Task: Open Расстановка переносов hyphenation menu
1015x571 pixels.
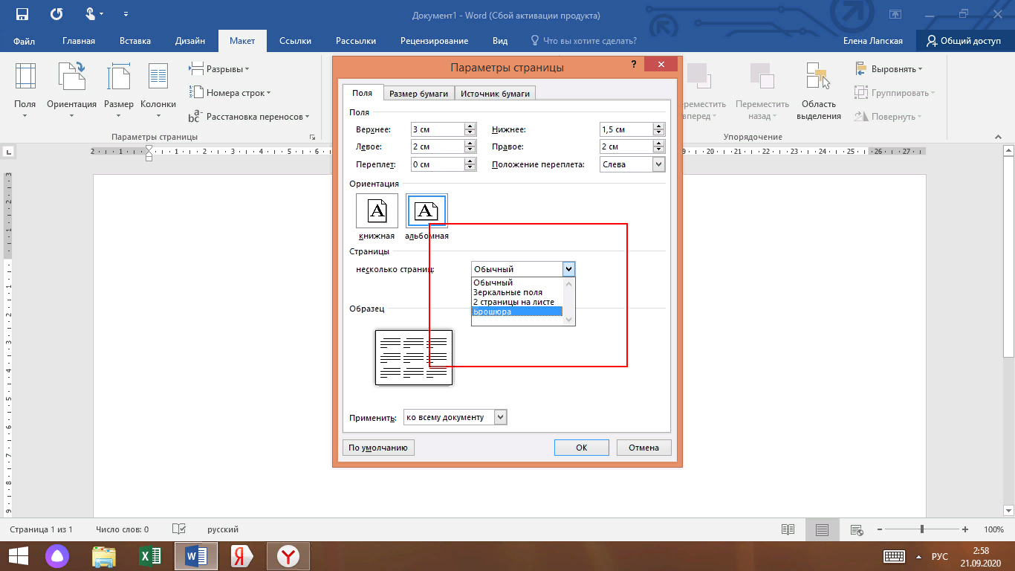Action: pos(249,117)
